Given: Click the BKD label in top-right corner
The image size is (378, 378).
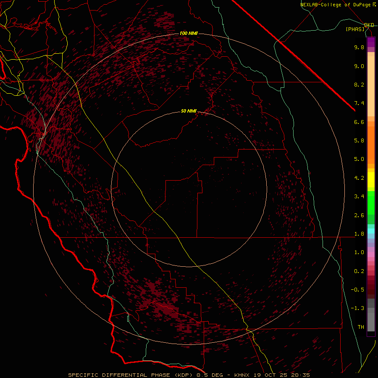Looking at the screenshot, I should (369, 25).
